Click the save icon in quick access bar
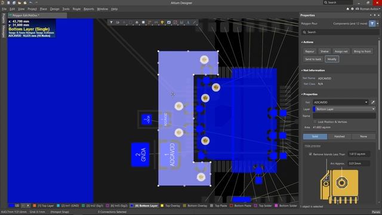The image size is (382, 215). [x=8, y=2]
